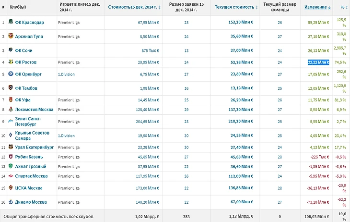Sort by Размер заявки 15 дек. column

coord(186,7)
